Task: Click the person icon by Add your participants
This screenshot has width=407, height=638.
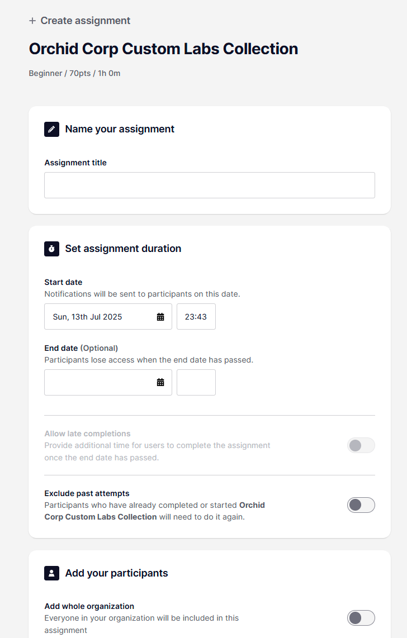Action: [x=51, y=573]
